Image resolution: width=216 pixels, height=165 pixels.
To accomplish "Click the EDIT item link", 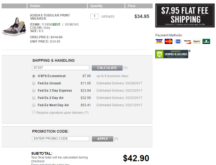I will [57, 24].
